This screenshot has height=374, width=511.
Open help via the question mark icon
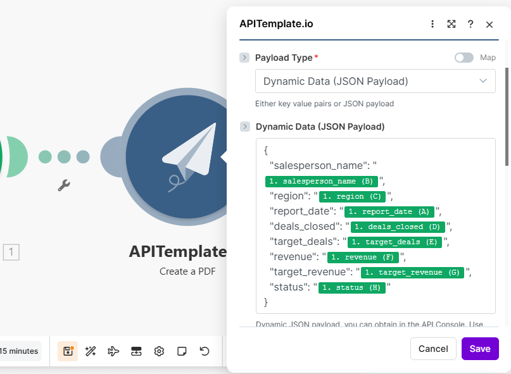coord(470,24)
